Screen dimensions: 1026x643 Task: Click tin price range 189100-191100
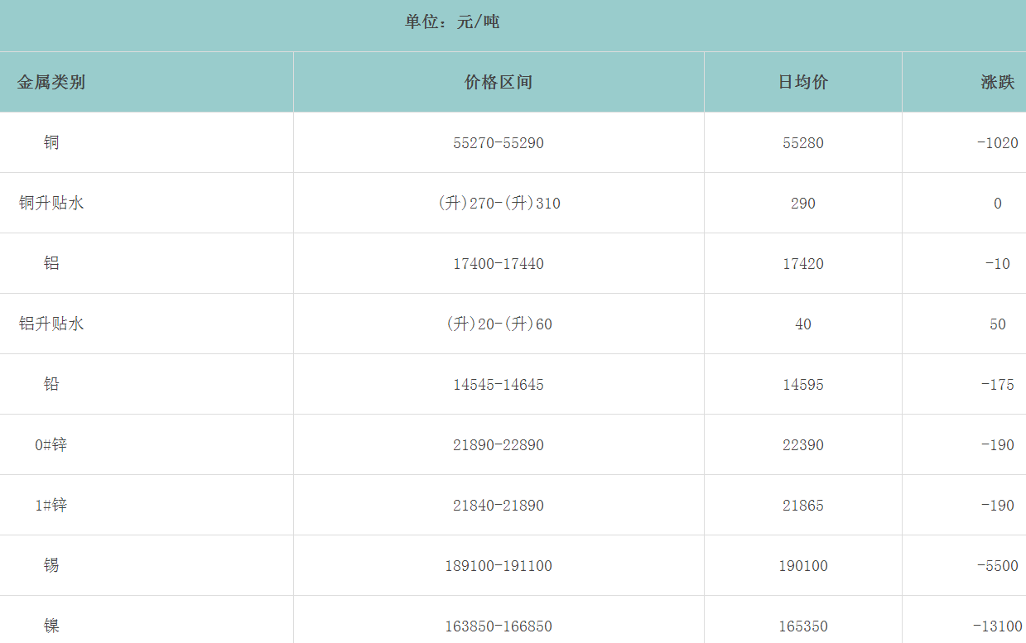coord(499,566)
